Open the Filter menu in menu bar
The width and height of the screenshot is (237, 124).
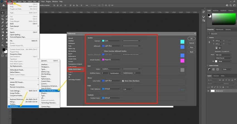click(x=35, y=1)
